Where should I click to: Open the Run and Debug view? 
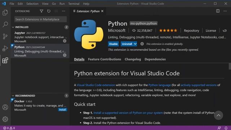pos(5,48)
